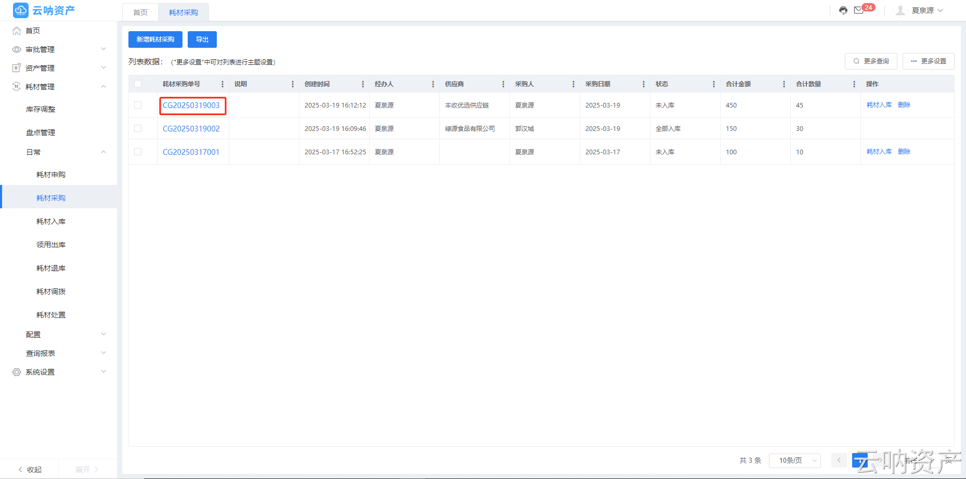Click supplier cell 绿源食品有限公司
This screenshot has width=966, height=479.
click(470, 129)
